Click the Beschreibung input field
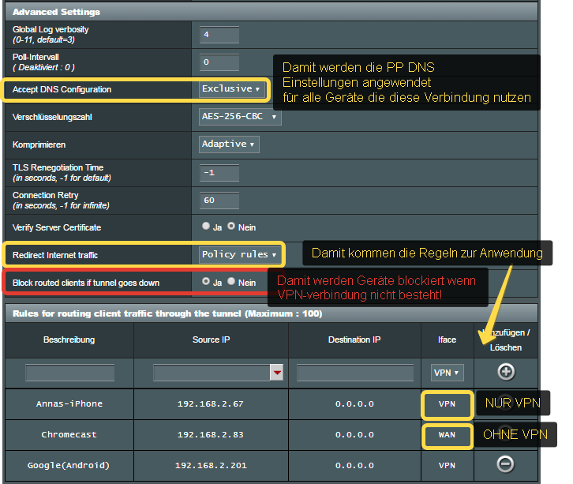This screenshot has height=484, width=573. (x=69, y=373)
